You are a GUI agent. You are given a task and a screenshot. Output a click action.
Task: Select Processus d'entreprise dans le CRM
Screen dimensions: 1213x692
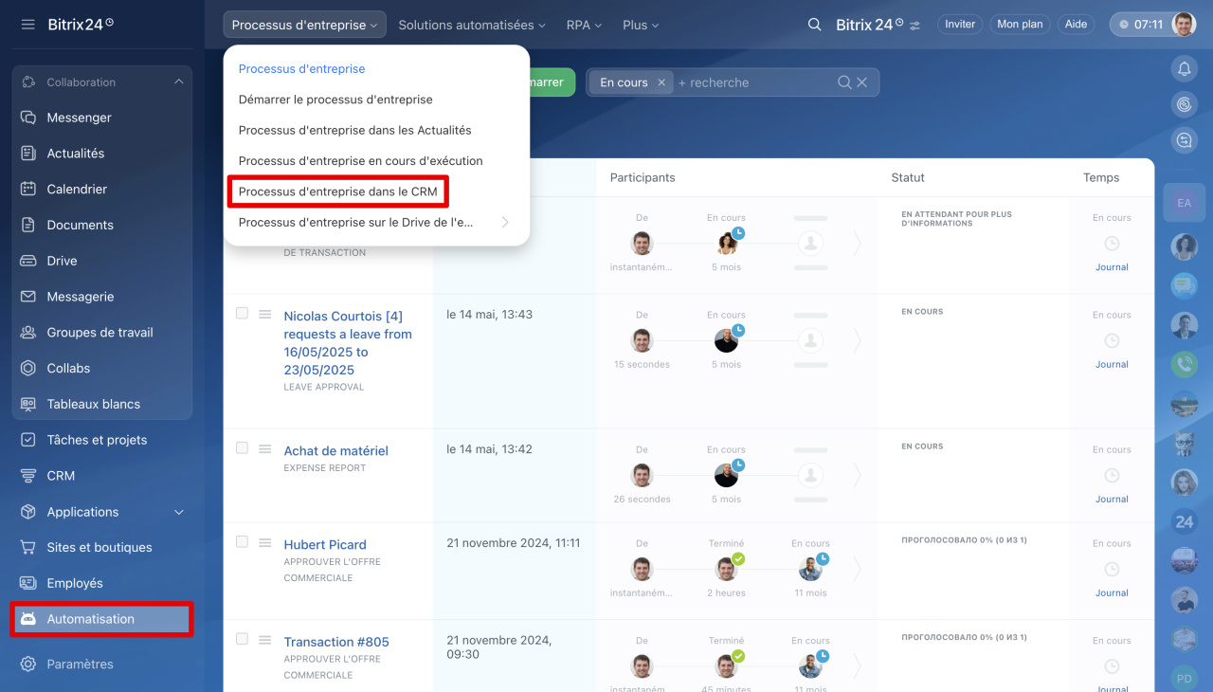point(337,191)
